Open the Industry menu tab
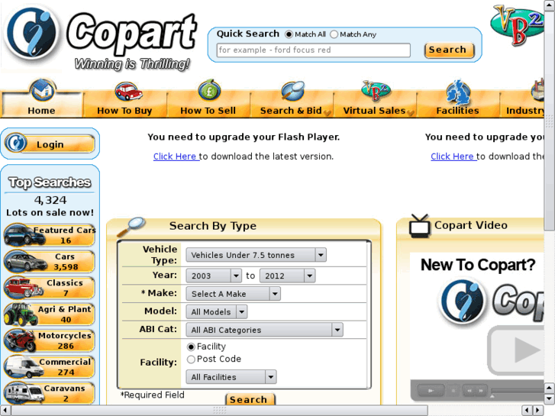555x416 pixels. [522, 105]
